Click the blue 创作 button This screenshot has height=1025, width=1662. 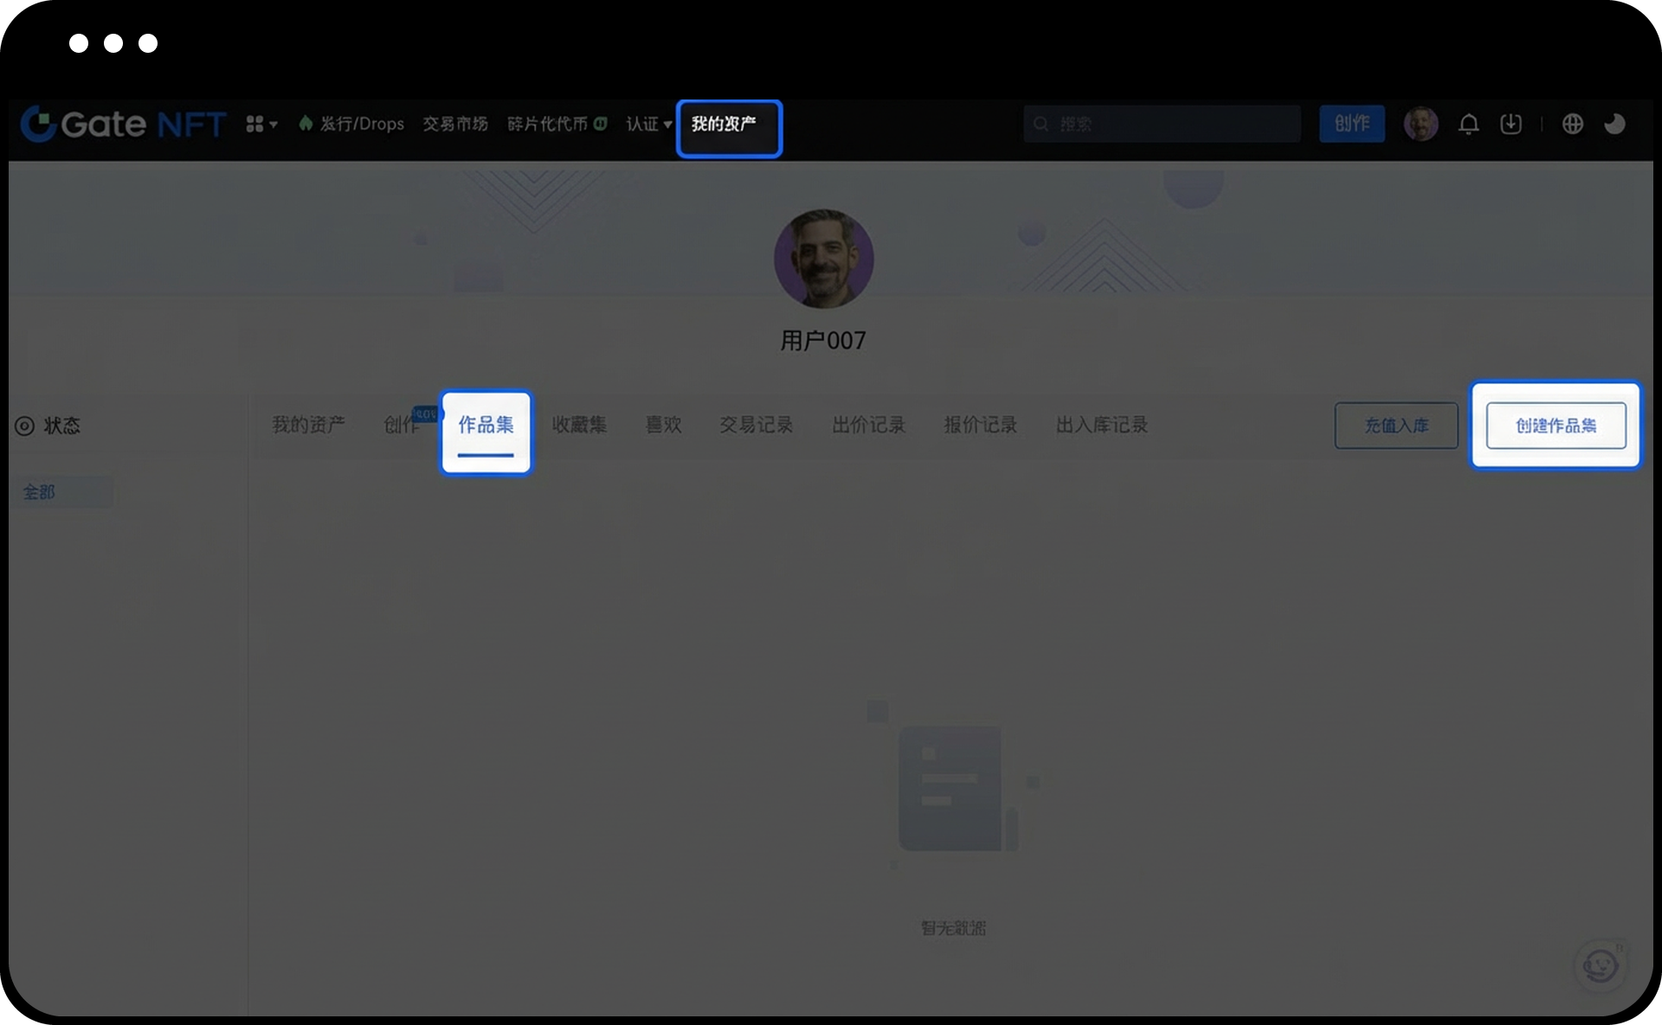(1351, 125)
